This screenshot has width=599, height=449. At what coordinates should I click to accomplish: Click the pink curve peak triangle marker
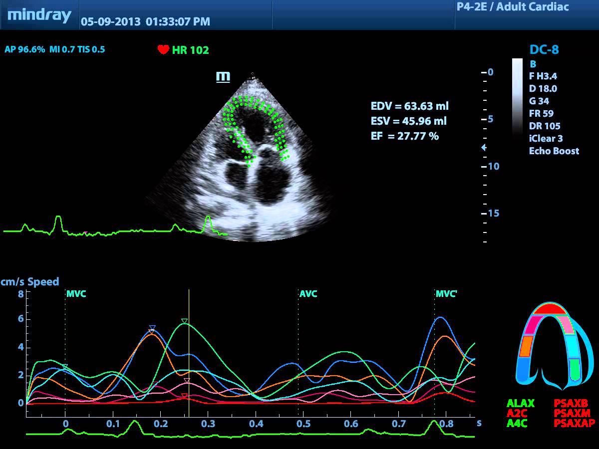(x=187, y=381)
